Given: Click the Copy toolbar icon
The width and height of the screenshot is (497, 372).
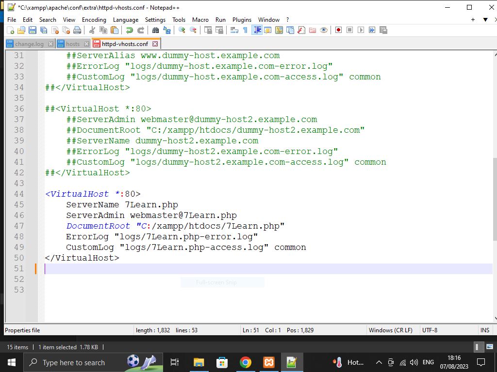Looking at the screenshot, I should pos(103,30).
